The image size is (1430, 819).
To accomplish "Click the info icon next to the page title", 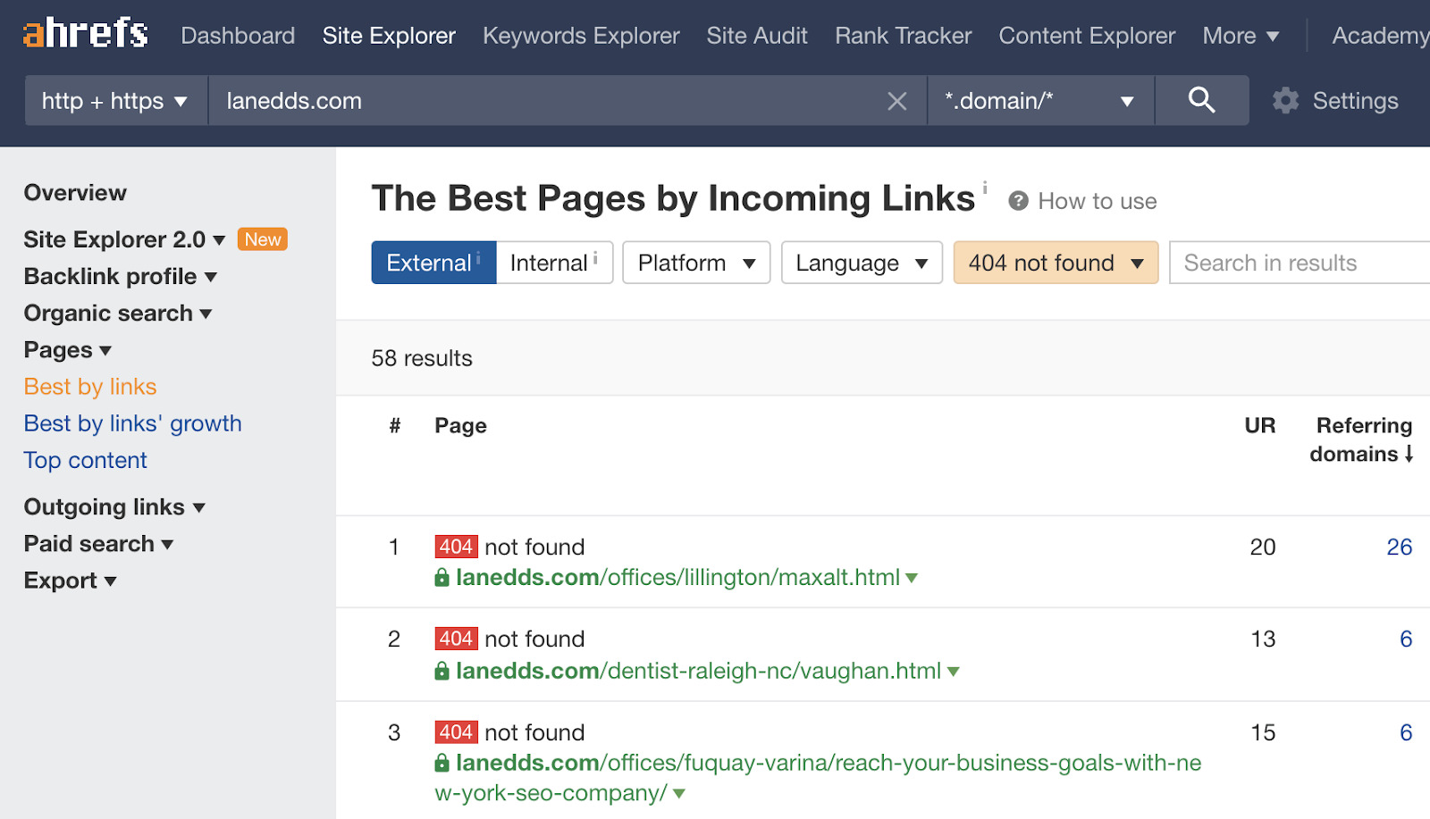I will pos(984,188).
